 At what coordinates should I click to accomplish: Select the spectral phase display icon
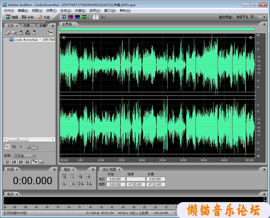(x=84, y=17)
